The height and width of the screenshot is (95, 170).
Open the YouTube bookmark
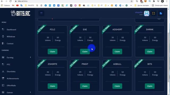tap(17, 5)
